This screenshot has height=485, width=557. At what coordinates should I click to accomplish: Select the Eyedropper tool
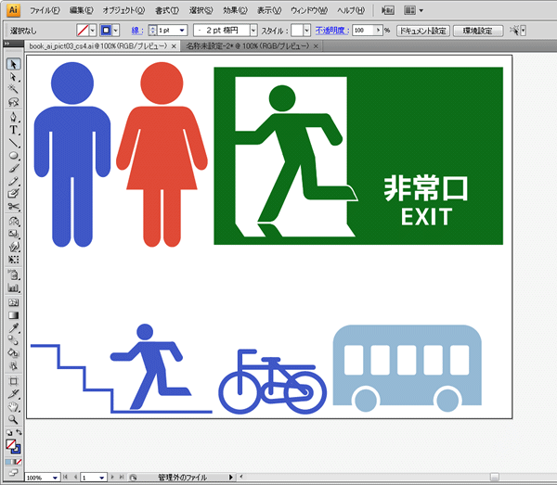click(x=14, y=328)
